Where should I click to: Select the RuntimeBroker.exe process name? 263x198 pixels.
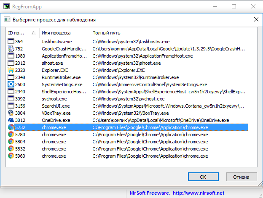point(61,77)
